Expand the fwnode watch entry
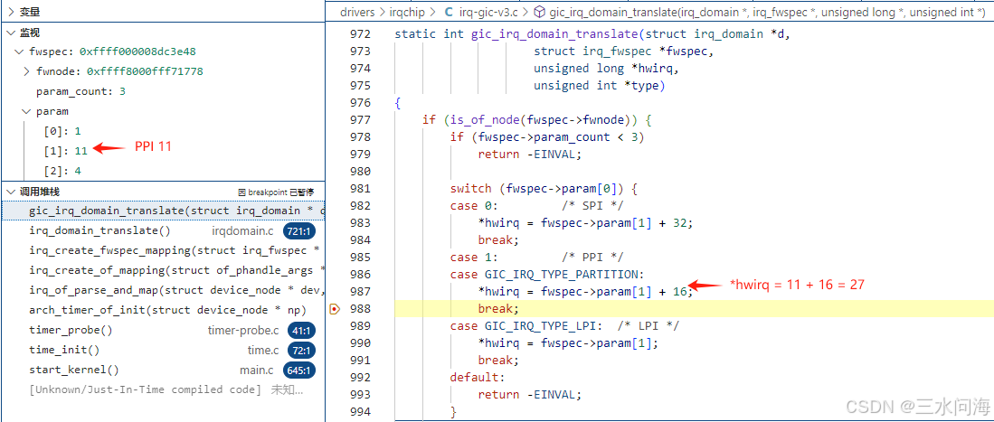Viewport: 994px width, 422px height. click(26, 71)
